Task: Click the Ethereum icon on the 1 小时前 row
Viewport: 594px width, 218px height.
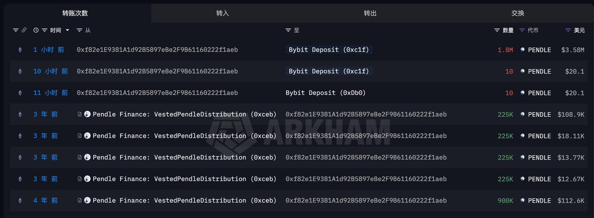Action: (20, 50)
